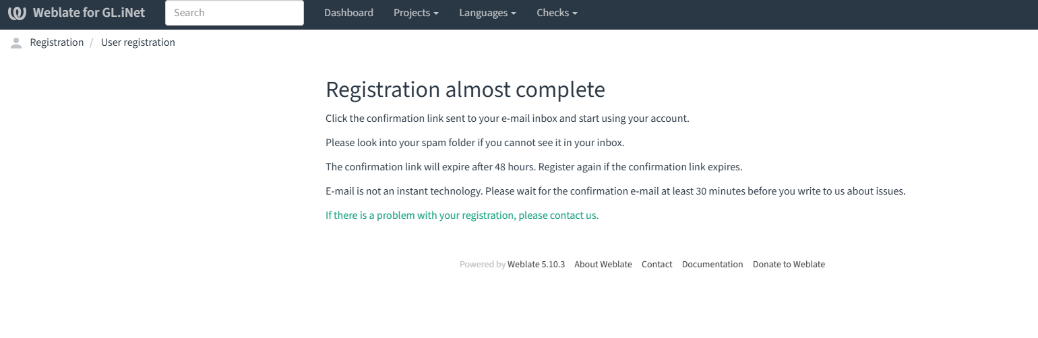Open the User registration breadcrumb

[138, 42]
